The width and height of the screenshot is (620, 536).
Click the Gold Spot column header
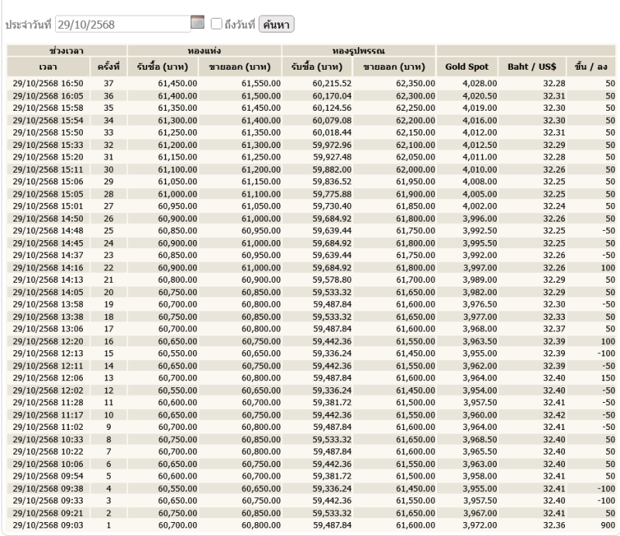(466, 67)
